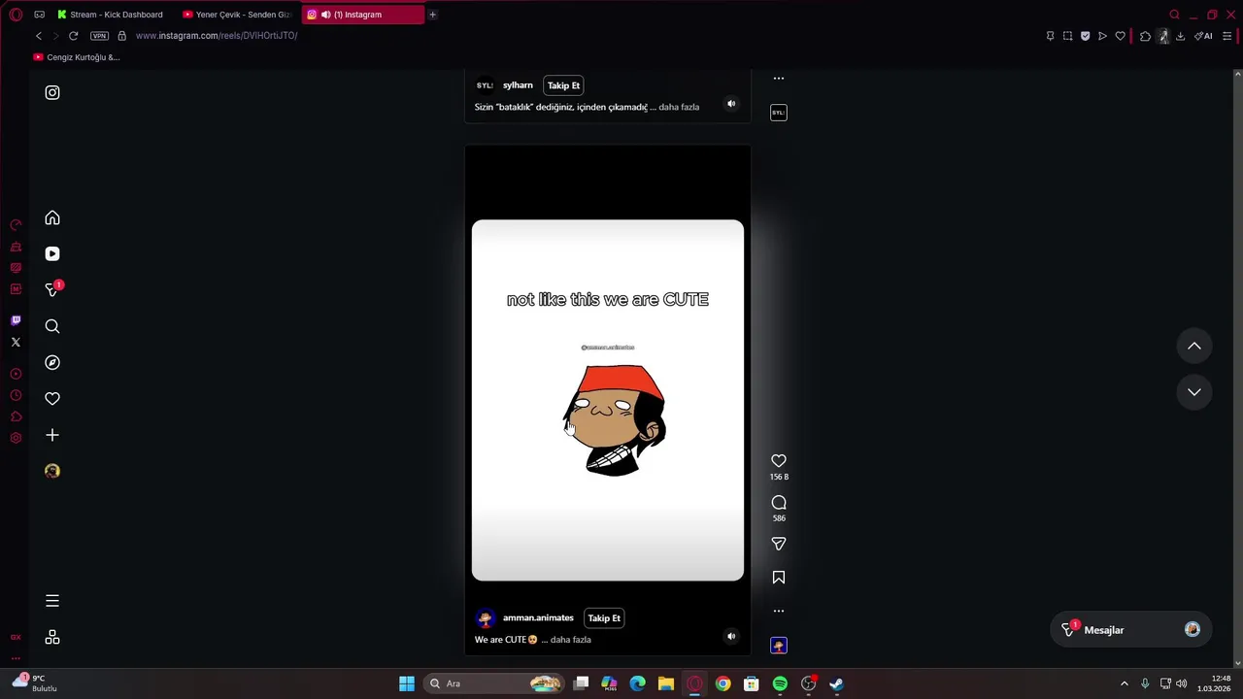Click the reel video showing cartoon character
The height and width of the screenshot is (699, 1243).
click(x=608, y=400)
